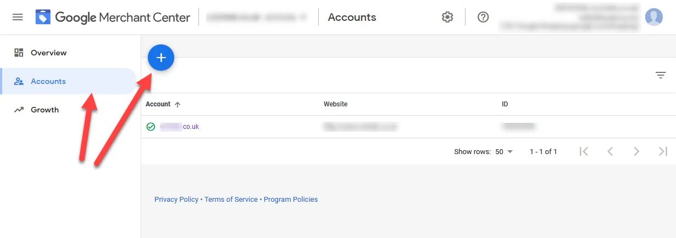
Task: Open the hamburger main menu
Action: point(18,17)
